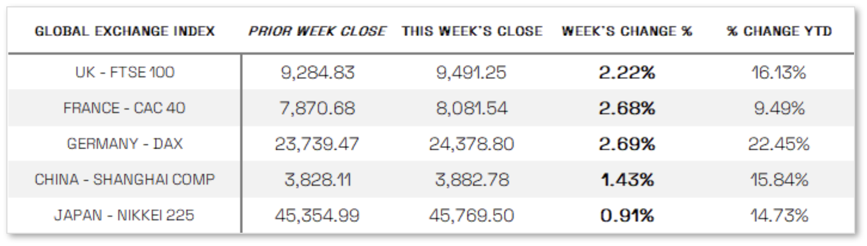The image size is (867, 246).
Task: Click the Global Exchange Index column header
Action: (x=125, y=31)
